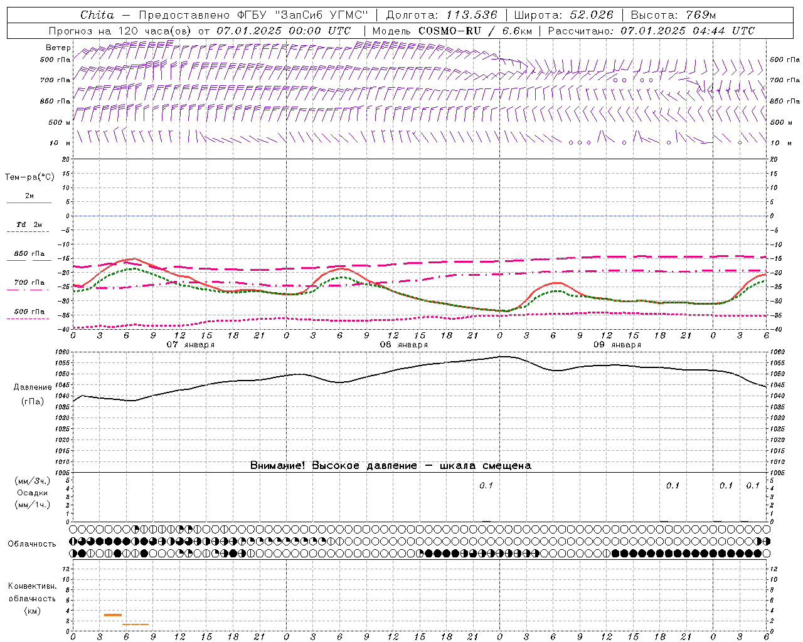Click the thin lower orange convective cloud bar
Image resolution: width=803 pixels, height=642 pixels.
[x=136, y=624]
